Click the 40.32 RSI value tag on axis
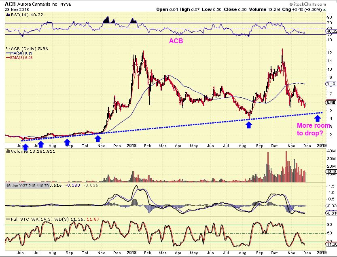This screenshot has height=257, width=337. pos(332,32)
